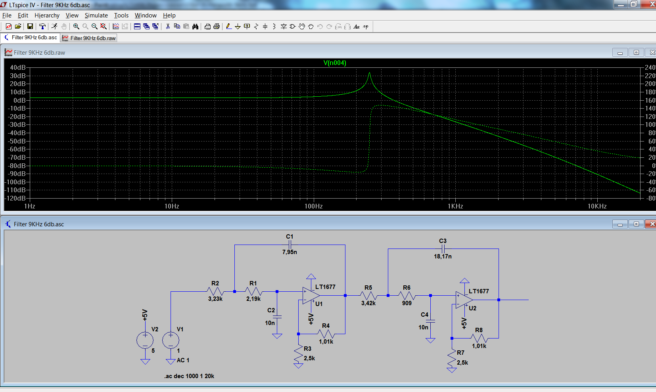Pick the Ground symbol tool
The image size is (656, 392).
(x=238, y=27)
